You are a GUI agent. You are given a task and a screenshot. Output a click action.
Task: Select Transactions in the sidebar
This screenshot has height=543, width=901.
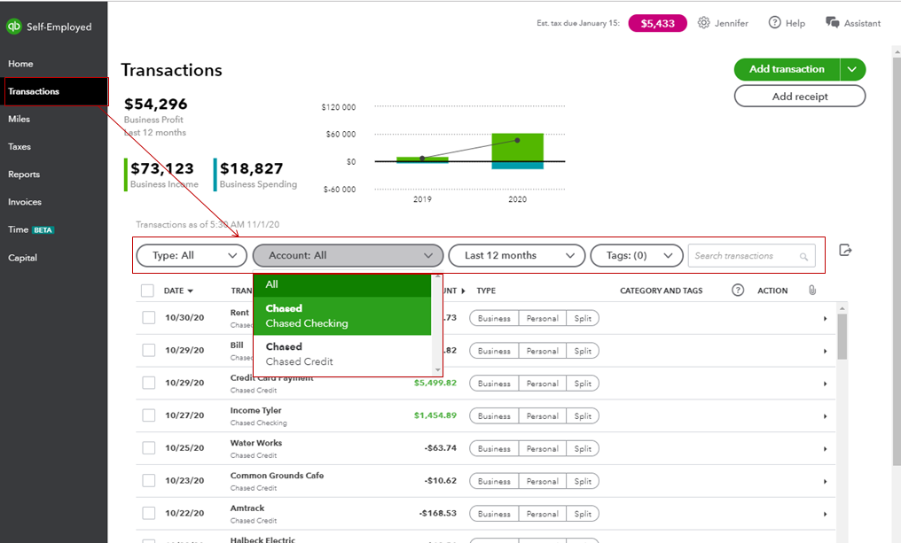tap(53, 91)
